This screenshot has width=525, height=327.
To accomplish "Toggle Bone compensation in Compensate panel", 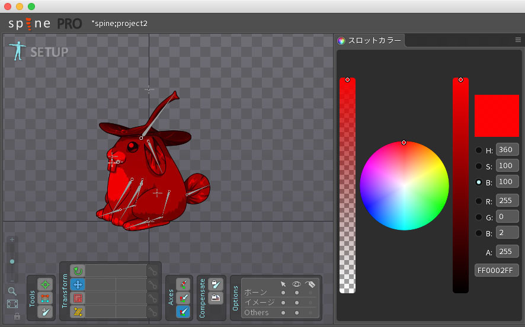I will tap(216, 284).
